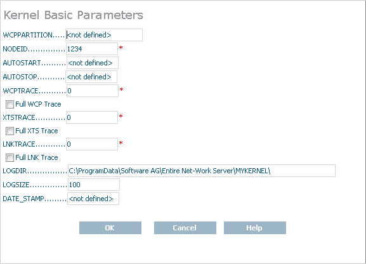Viewport: 366px width, 264px height.
Task: Click the LNKTRACE value field
Action: (x=92, y=144)
